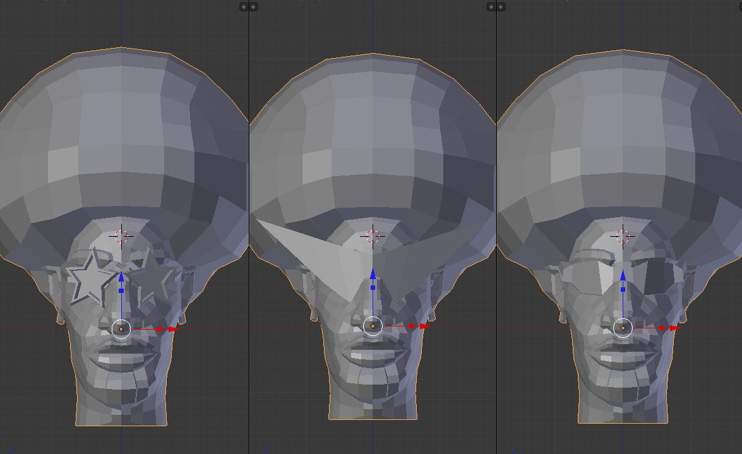Click blue Z-axis arrow tip in left viewport
Screen dimensions: 742x454
tap(121, 275)
